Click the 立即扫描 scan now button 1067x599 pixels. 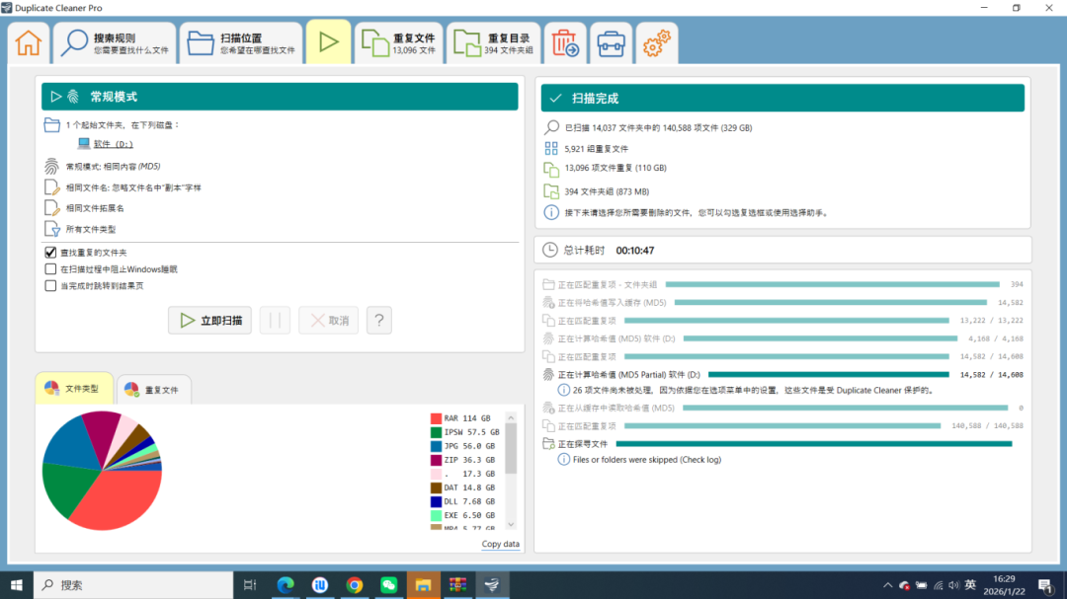tap(209, 321)
